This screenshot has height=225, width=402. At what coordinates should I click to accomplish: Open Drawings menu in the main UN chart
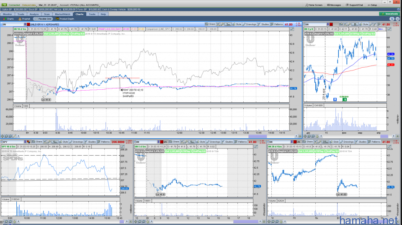250,24
